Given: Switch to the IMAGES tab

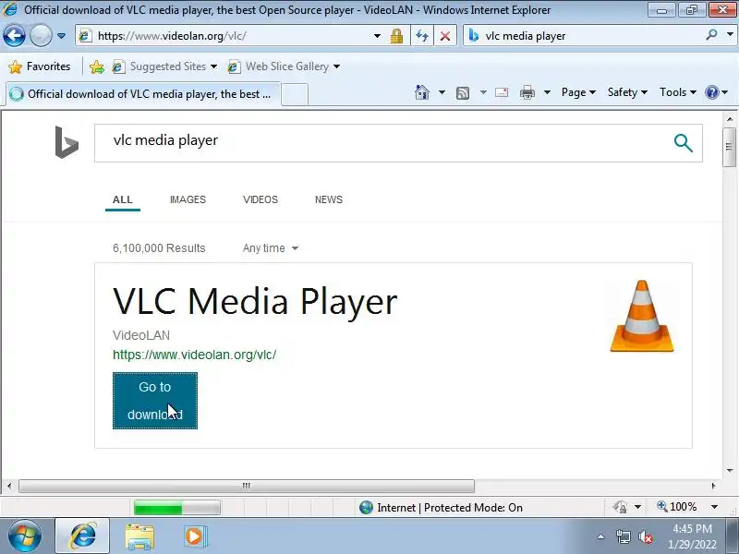Looking at the screenshot, I should tap(188, 199).
